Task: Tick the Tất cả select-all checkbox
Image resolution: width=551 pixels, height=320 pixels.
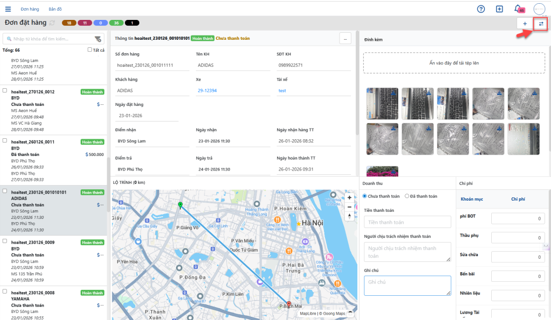Action: click(90, 50)
